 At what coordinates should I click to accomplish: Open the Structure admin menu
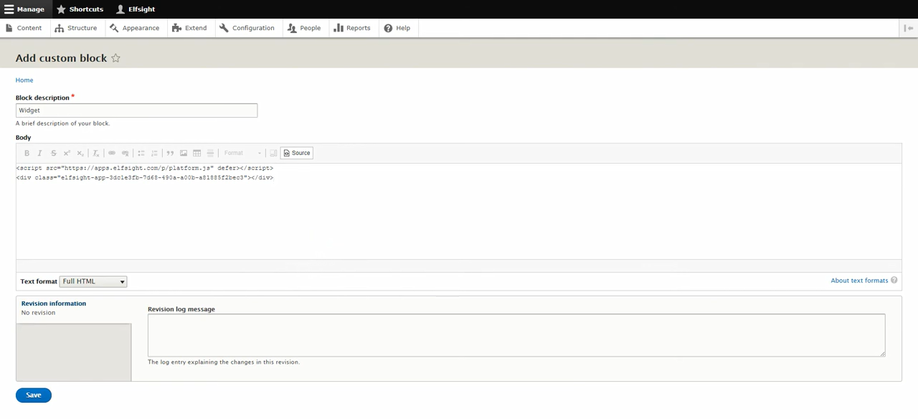pyautogui.click(x=76, y=28)
